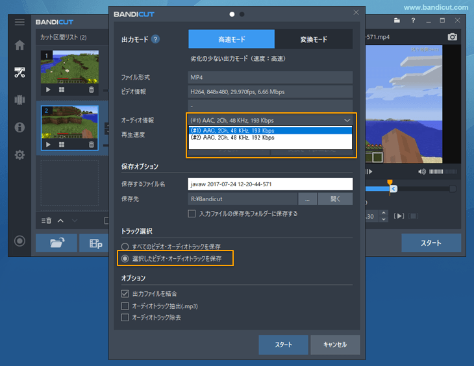Open help question mark in main title bar
This screenshot has width=474, height=366.
click(x=413, y=21)
